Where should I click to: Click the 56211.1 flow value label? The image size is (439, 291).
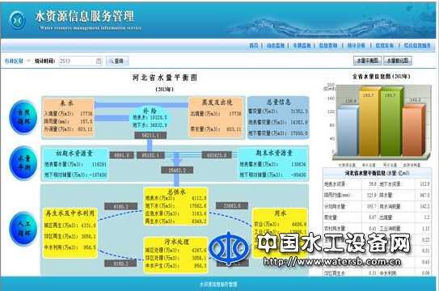150,136
